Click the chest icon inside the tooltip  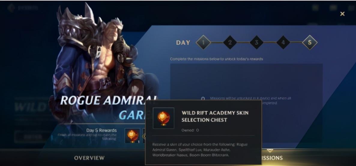[x=164, y=118]
